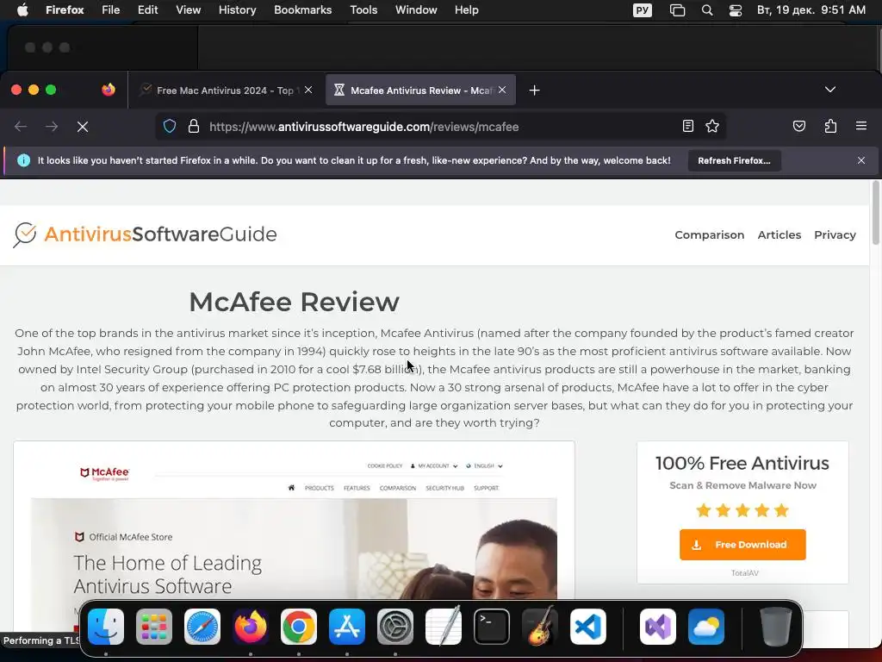882x662 pixels.
Task: Open the Articles nav link
Action: point(779,234)
